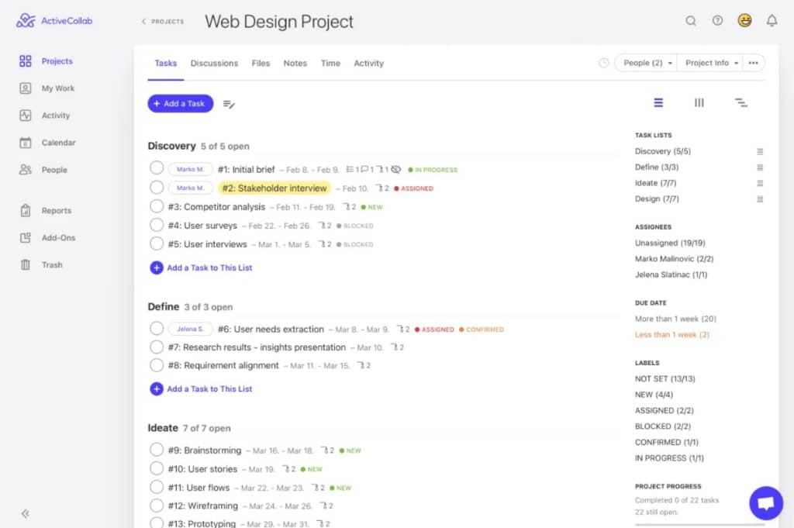
Task: Click the drag handle beside Design (7/7)
Action: (x=760, y=199)
